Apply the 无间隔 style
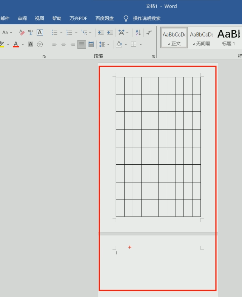The image size is (242, 297). (202, 37)
